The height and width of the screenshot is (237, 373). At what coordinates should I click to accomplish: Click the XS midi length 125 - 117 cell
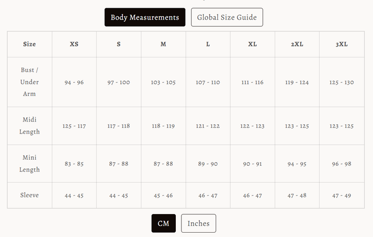point(74,126)
